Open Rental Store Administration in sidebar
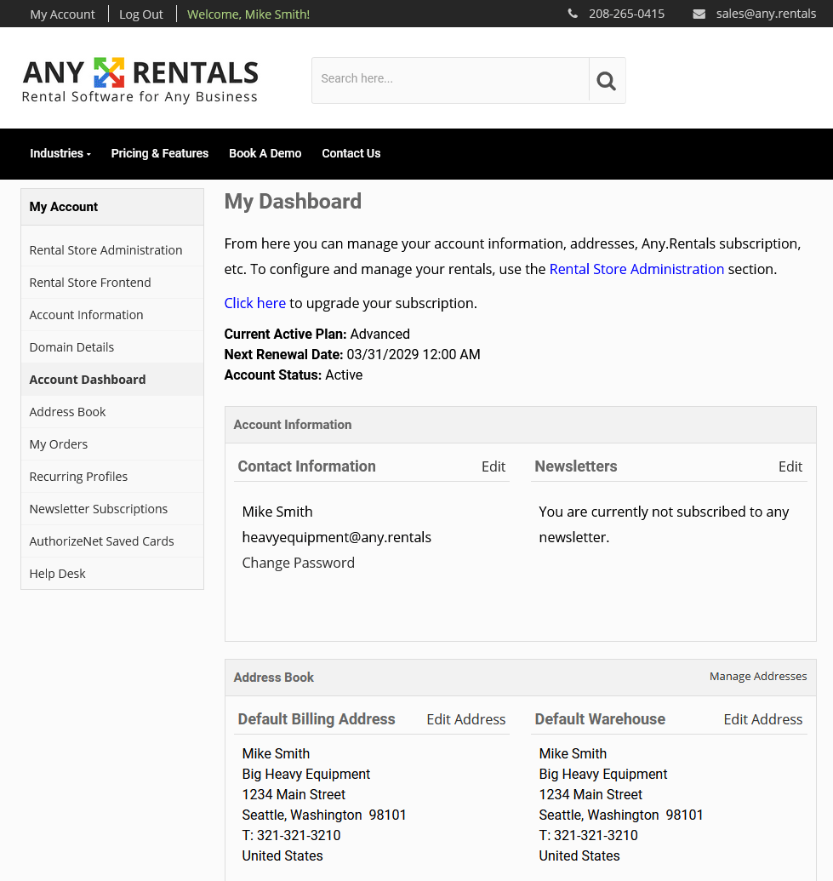 [x=106, y=250]
